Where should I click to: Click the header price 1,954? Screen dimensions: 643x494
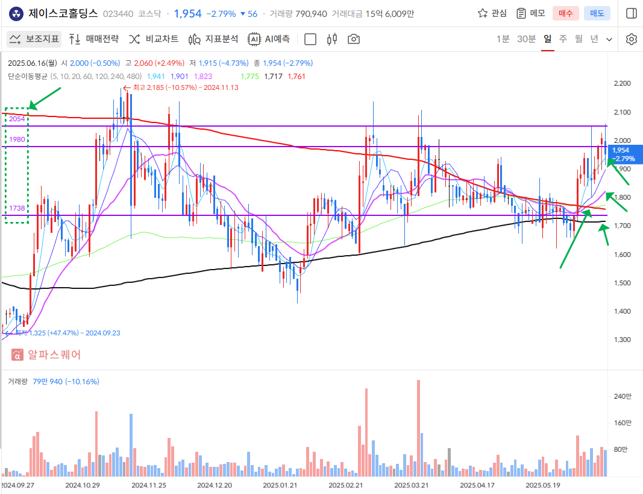(x=188, y=14)
